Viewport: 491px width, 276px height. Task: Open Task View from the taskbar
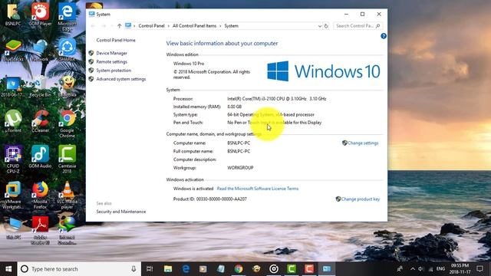point(150,269)
